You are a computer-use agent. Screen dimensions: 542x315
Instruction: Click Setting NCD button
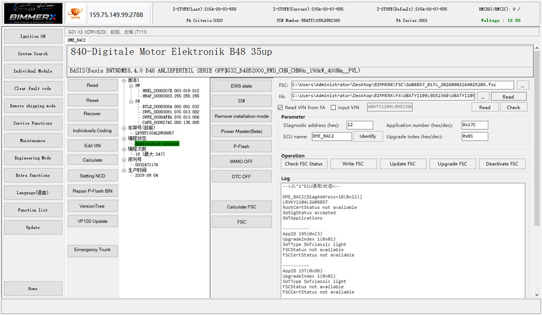[x=92, y=176]
